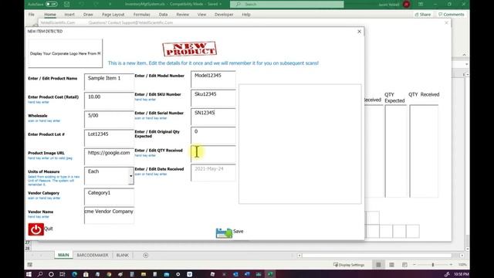Click the Vendor Category field
Image resolution: width=494 pixels, height=278 pixels.
pos(110,197)
